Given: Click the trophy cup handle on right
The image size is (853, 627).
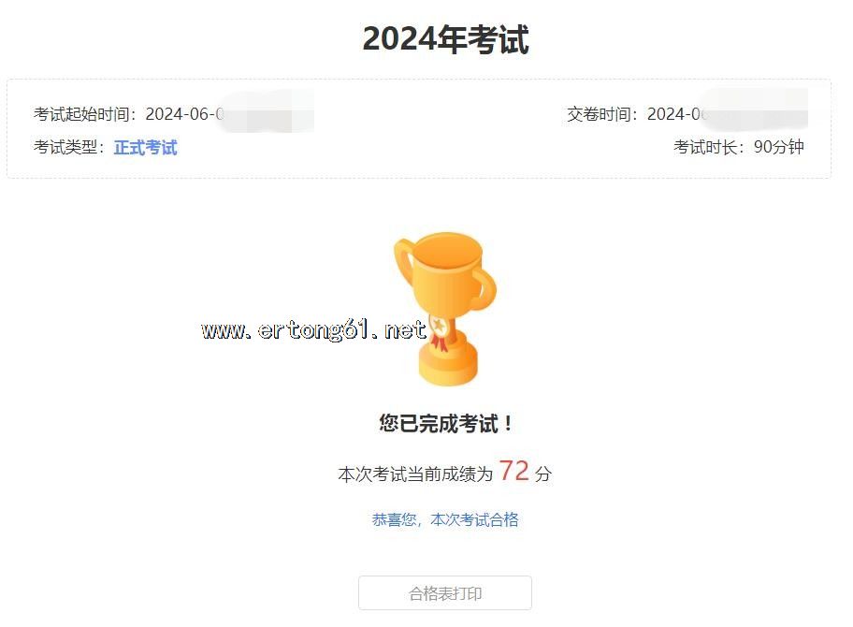Looking at the screenshot, I should (484, 289).
